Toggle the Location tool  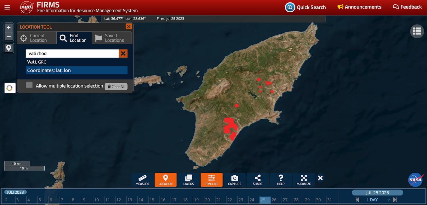165,180
